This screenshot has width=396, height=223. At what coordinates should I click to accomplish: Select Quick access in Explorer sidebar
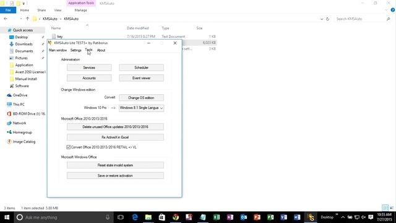click(23, 30)
